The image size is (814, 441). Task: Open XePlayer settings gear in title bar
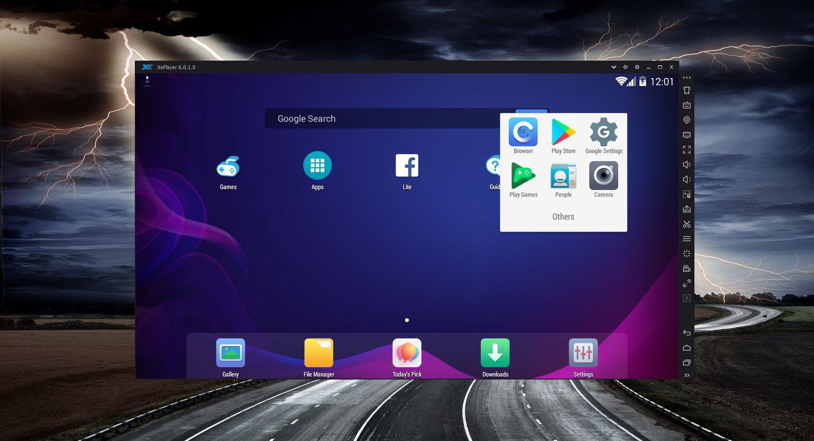point(637,67)
